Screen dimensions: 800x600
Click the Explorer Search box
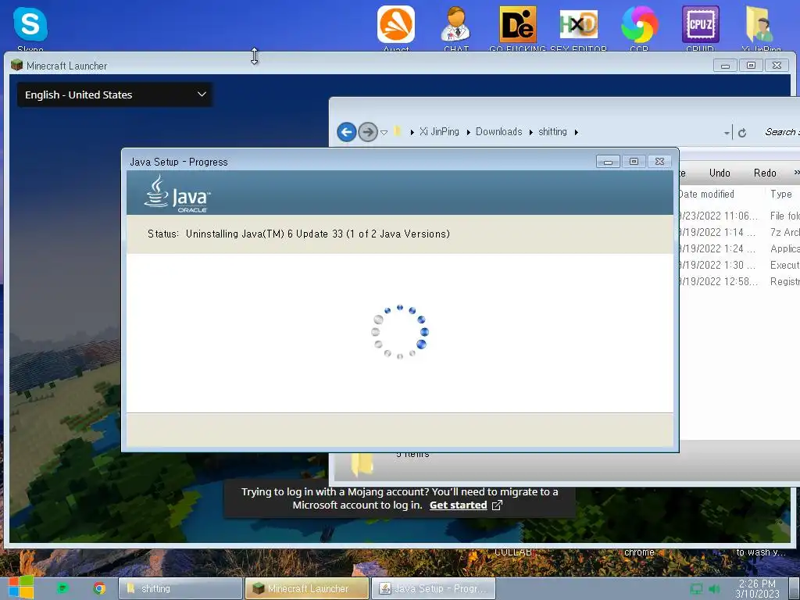[x=780, y=132]
